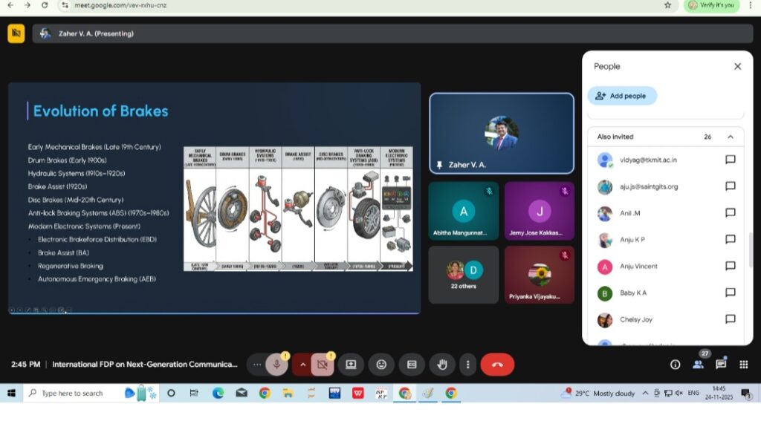Open the activities grid icon

click(x=743, y=365)
